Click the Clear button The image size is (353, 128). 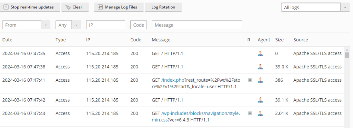[x=75, y=7]
